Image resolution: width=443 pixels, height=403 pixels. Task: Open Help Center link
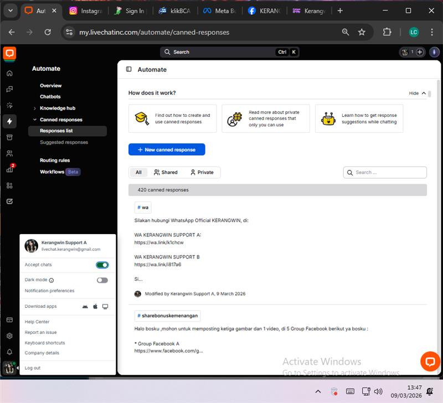(37, 322)
